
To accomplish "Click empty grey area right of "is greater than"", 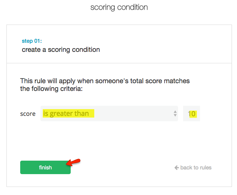I will [135, 113].
